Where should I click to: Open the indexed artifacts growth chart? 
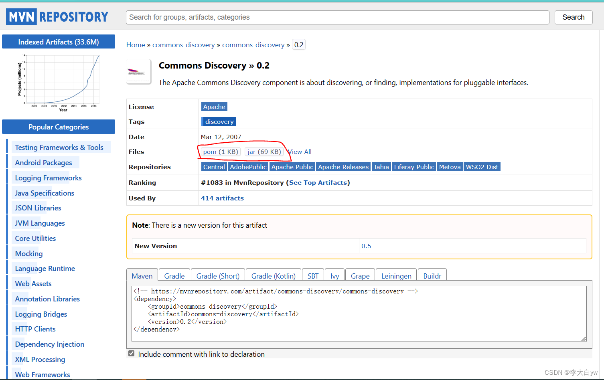(x=59, y=83)
